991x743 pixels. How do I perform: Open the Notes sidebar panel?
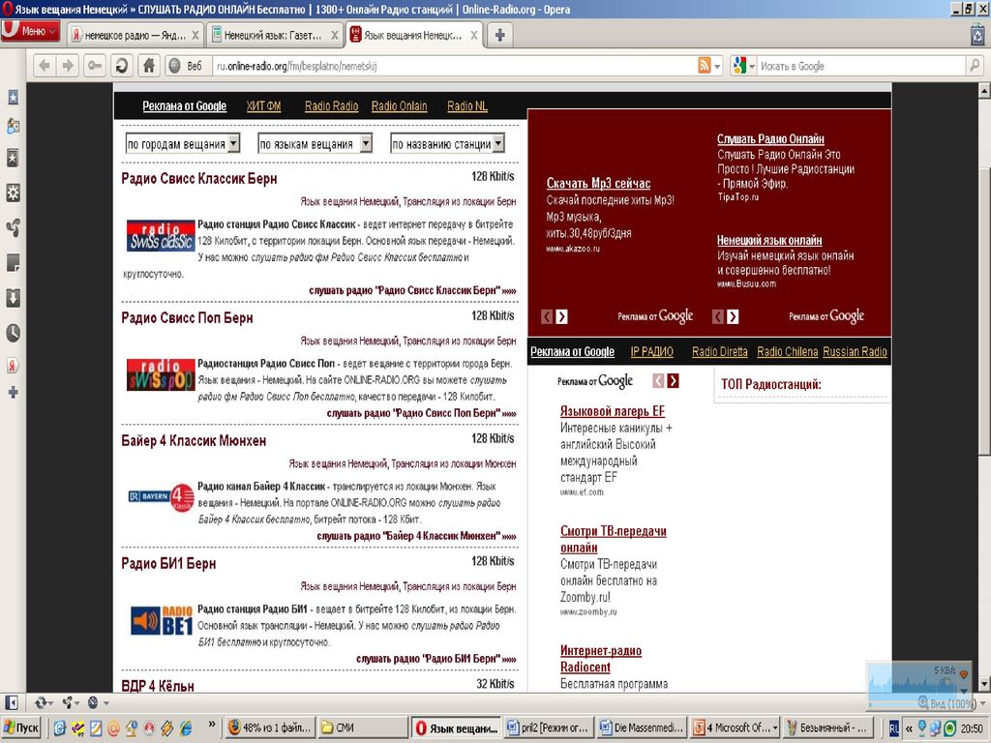point(13,262)
